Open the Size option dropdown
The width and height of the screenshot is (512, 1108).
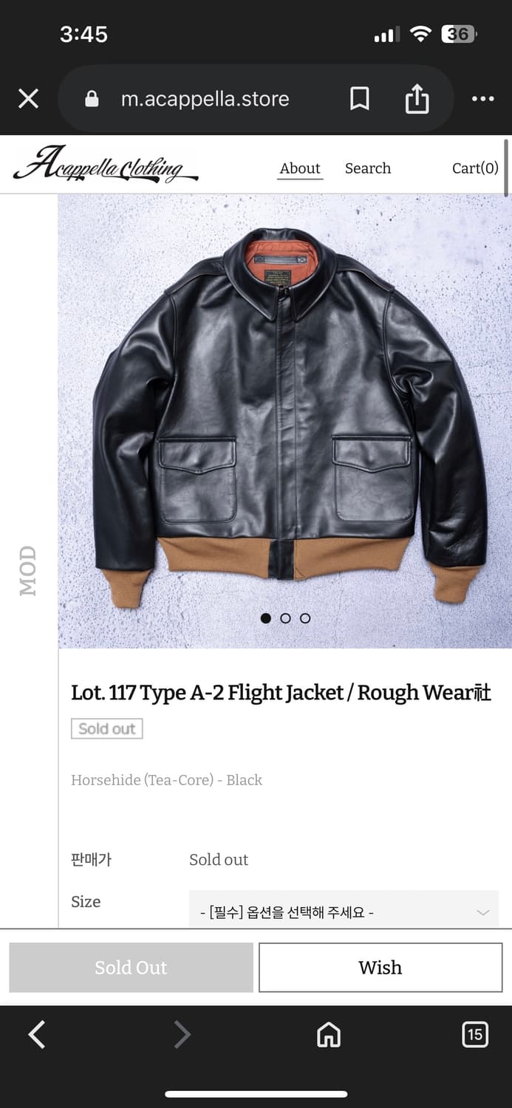pyautogui.click(x=344, y=912)
